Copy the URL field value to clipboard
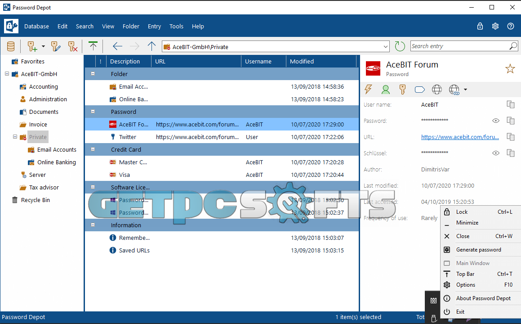The height and width of the screenshot is (324, 521). coord(510,137)
